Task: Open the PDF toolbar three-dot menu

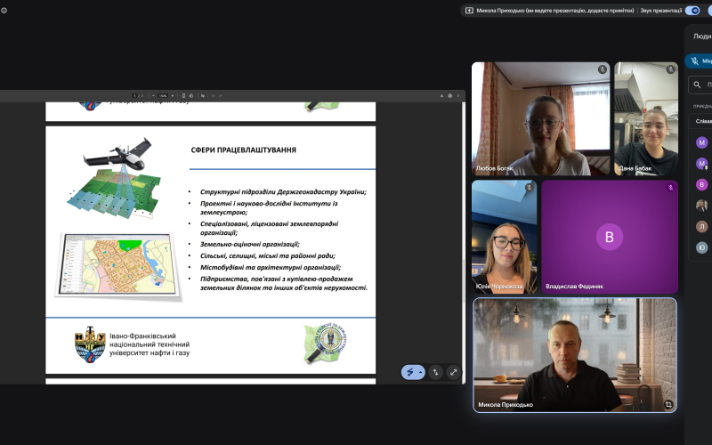Action: [458, 96]
